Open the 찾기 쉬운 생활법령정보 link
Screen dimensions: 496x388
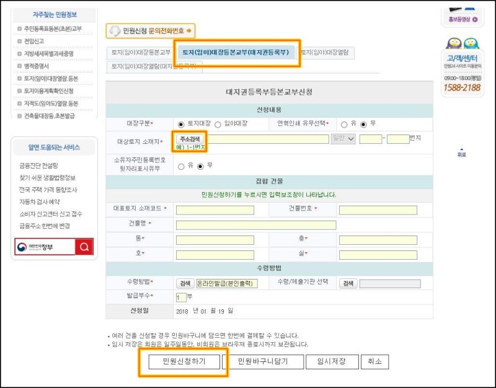48,178
